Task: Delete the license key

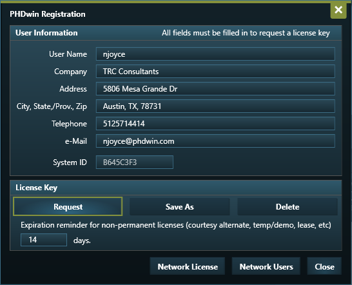Action: click(x=288, y=206)
